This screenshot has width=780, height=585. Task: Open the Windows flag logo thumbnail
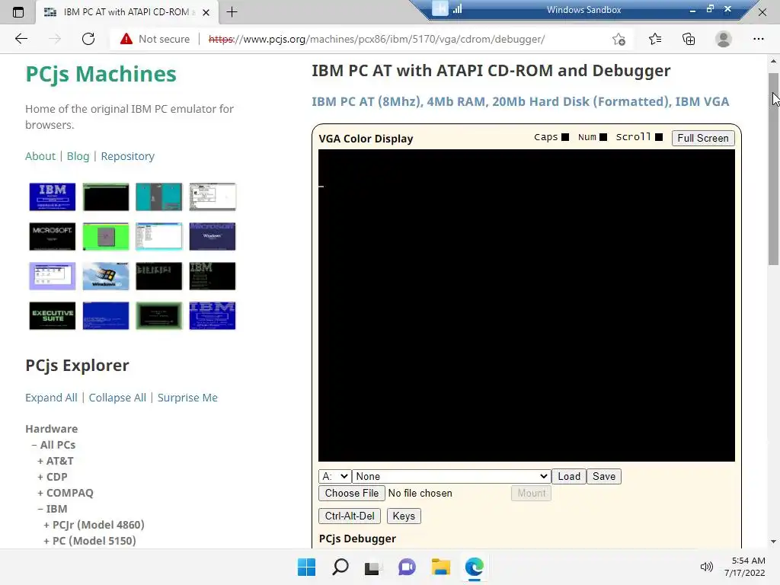click(106, 276)
